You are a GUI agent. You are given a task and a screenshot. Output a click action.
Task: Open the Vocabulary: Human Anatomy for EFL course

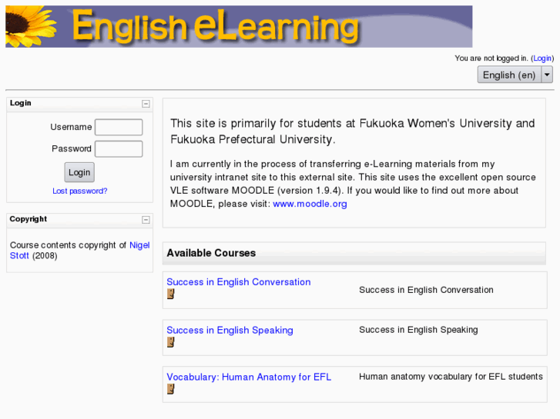click(x=249, y=377)
